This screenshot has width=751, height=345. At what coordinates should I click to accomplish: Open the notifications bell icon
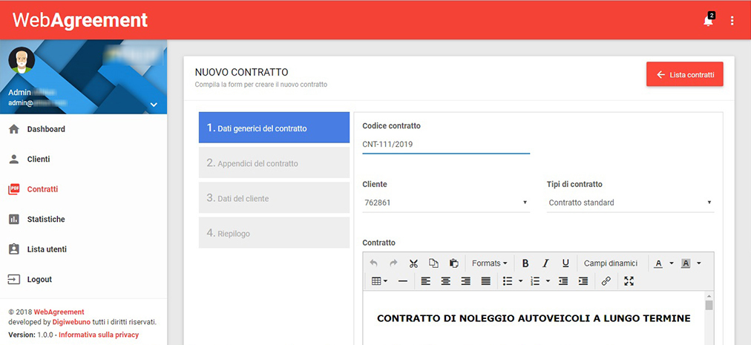point(708,21)
